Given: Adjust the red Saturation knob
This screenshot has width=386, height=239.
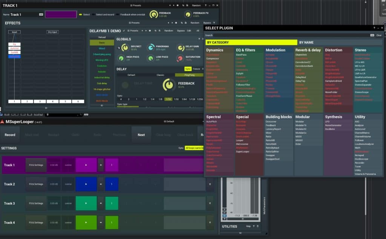Looking at the screenshot, I should (x=180, y=58).
